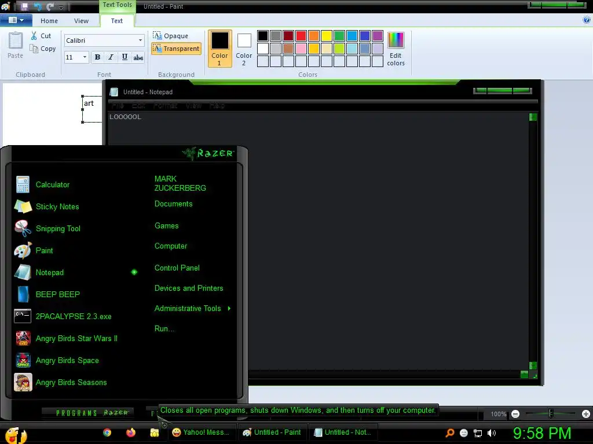Screen dimensions: 593x444
Task: Click the Cut scissors icon in Paint
Action: pyautogui.click(x=34, y=36)
